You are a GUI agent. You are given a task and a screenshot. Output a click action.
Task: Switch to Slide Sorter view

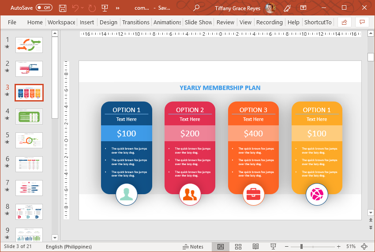[x=238, y=247]
